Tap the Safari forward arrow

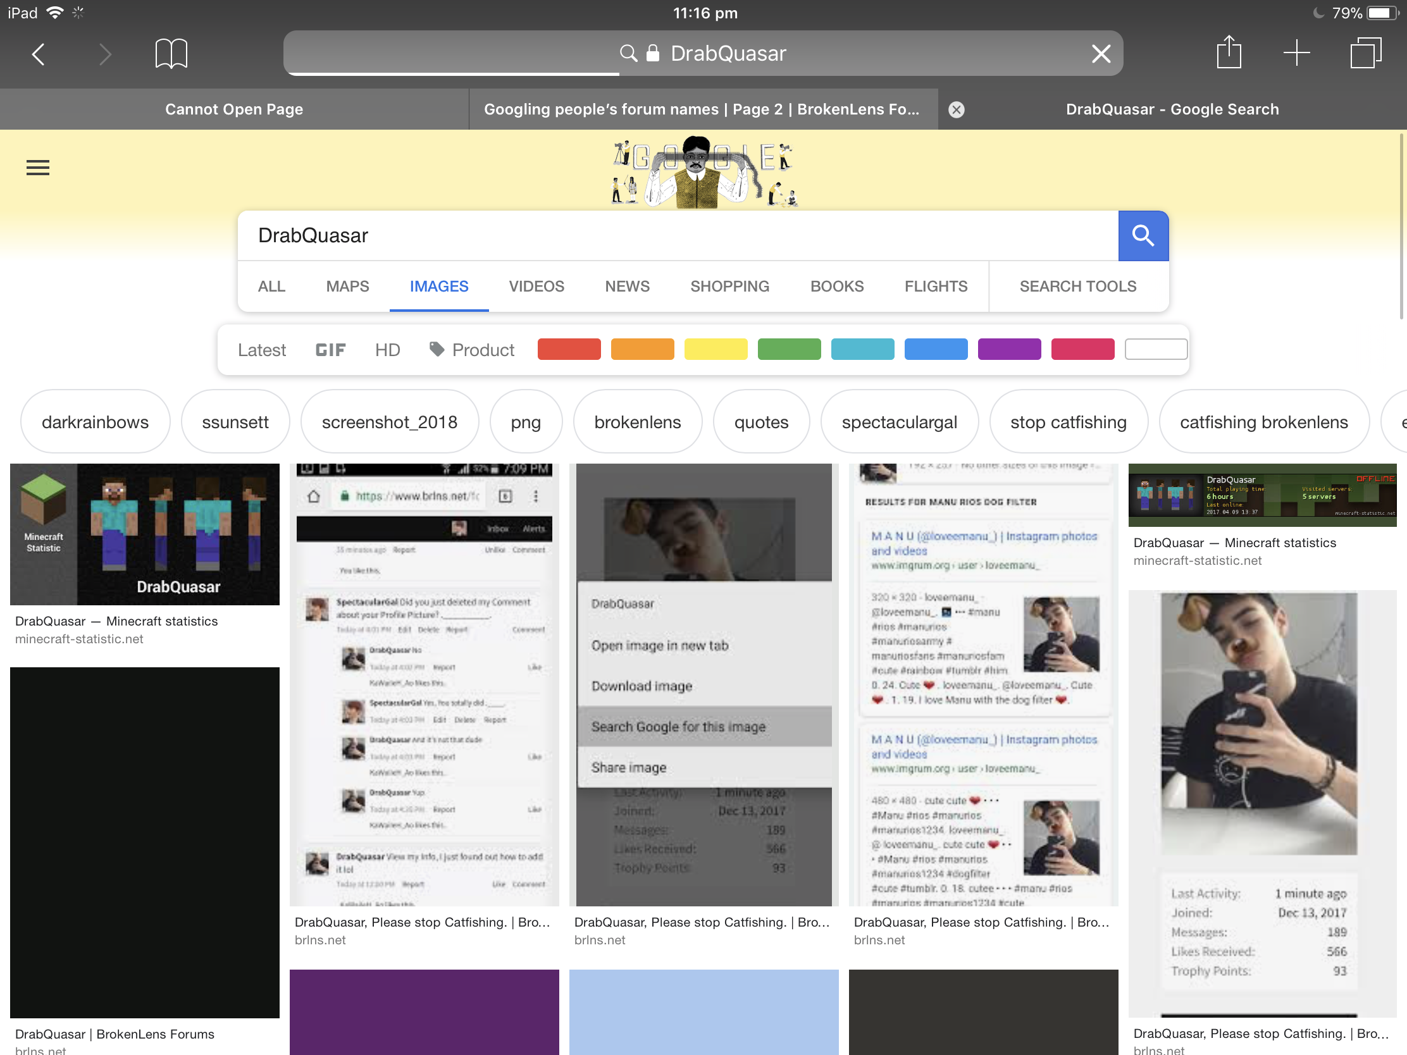106,53
